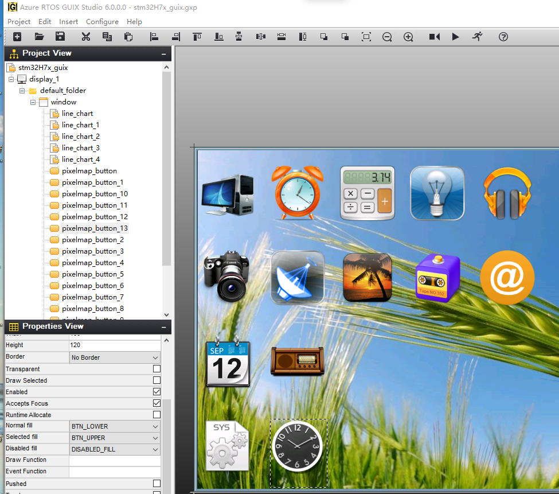The image size is (559, 494).
Task: Zoom in the design canvas
Action: [x=409, y=37]
